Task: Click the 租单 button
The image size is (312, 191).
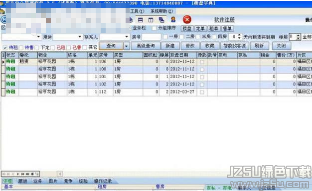Action: click(x=214, y=28)
